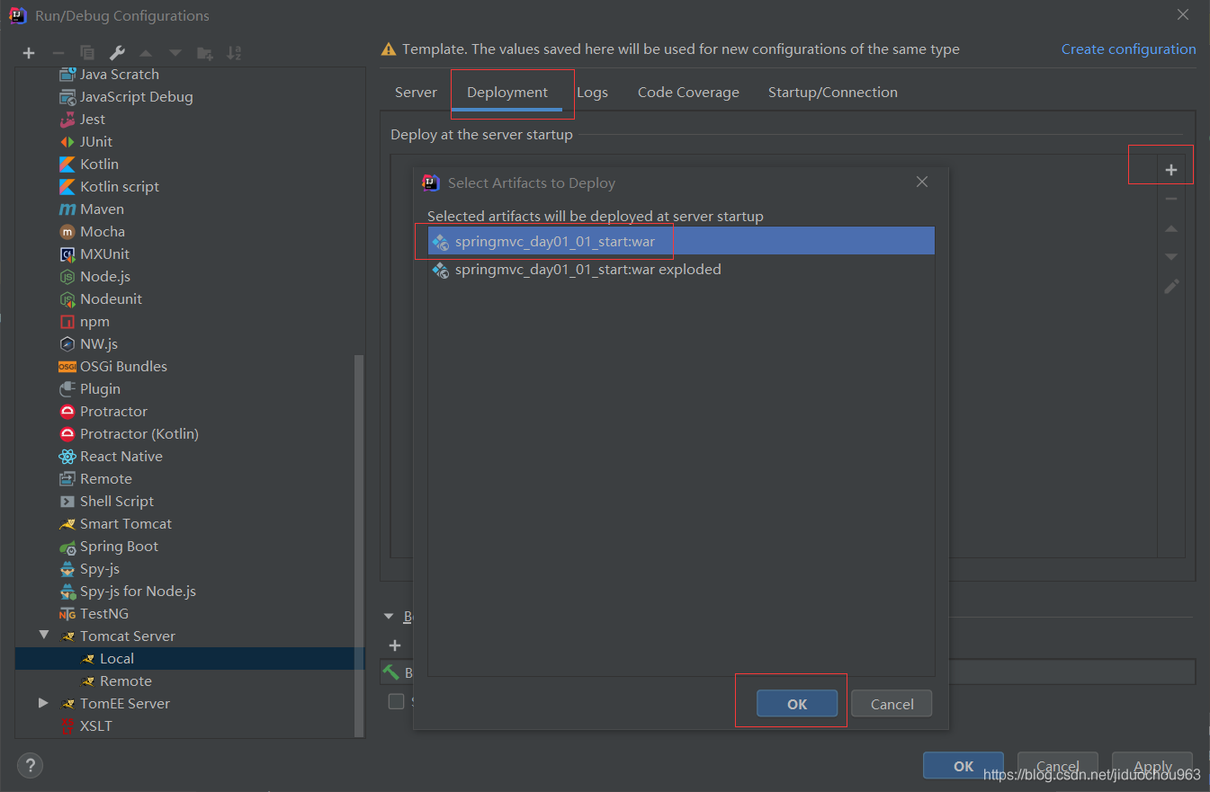Select the Kotlin script template
The height and width of the screenshot is (792, 1210).
point(109,187)
